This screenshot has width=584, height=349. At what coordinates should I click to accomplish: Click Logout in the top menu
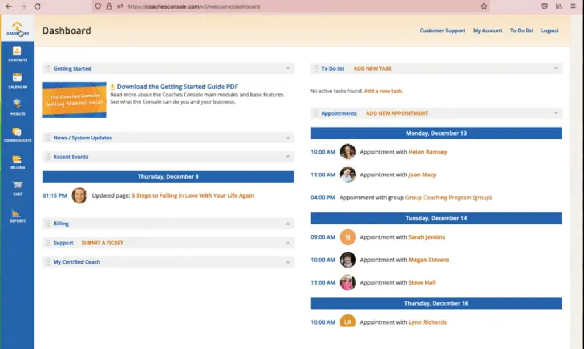coord(550,31)
